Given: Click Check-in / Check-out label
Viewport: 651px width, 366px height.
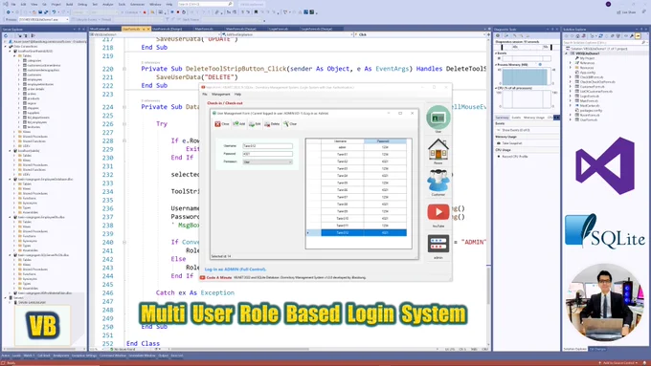Looking at the screenshot, I should click(225, 103).
